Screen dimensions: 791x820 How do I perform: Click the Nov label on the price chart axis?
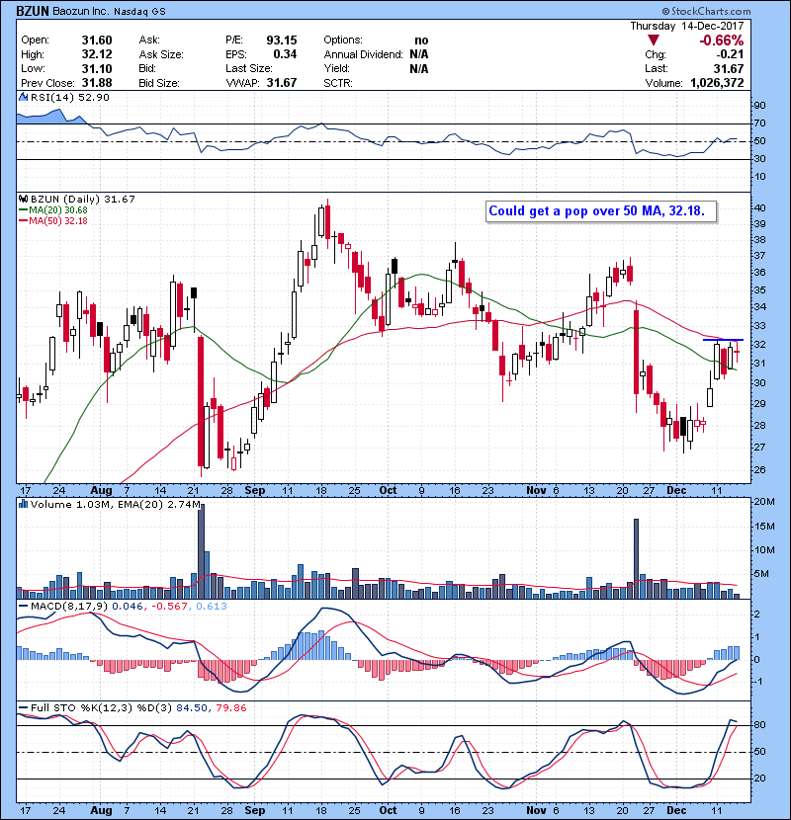coord(536,491)
